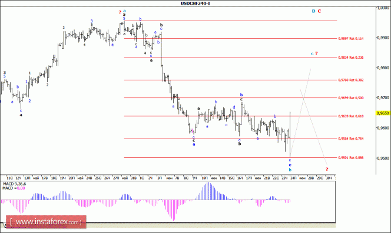Viewport: 391px width, 233px height.
Task: Click the USDCHF240-I chart title
Action: 195,4
